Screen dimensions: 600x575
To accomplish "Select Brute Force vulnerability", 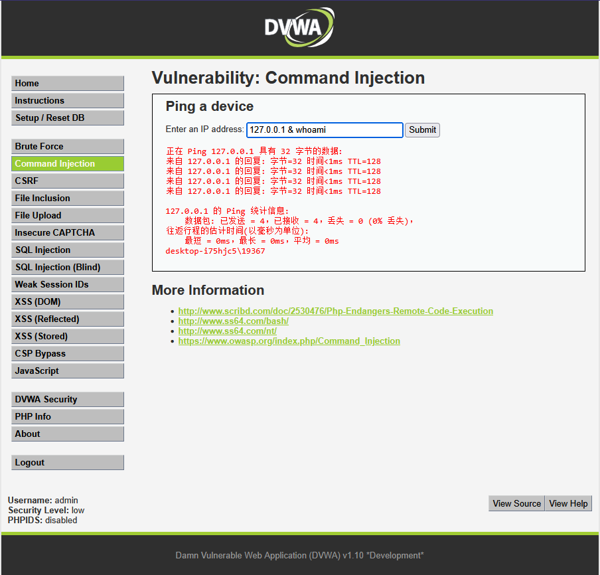I will pos(68,147).
